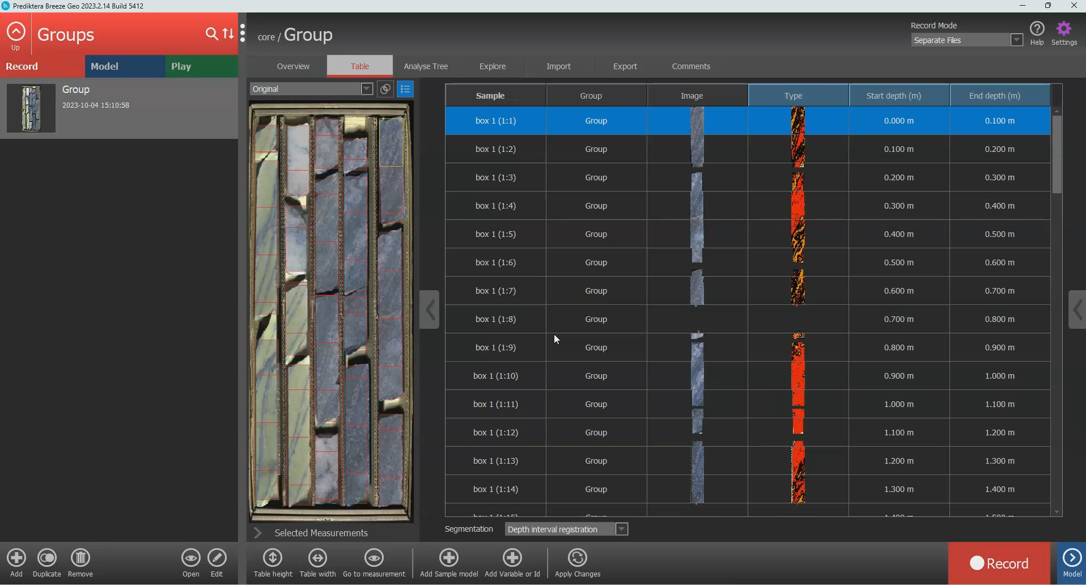The width and height of the screenshot is (1086, 585).
Task: Toggle the overlay icon next to Original dropdown
Action: pos(385,89)
